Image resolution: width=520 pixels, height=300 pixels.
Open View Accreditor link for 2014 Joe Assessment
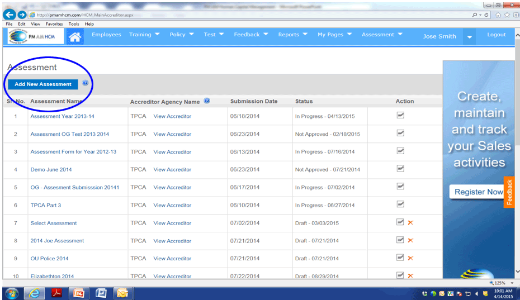tap(172, 241)
